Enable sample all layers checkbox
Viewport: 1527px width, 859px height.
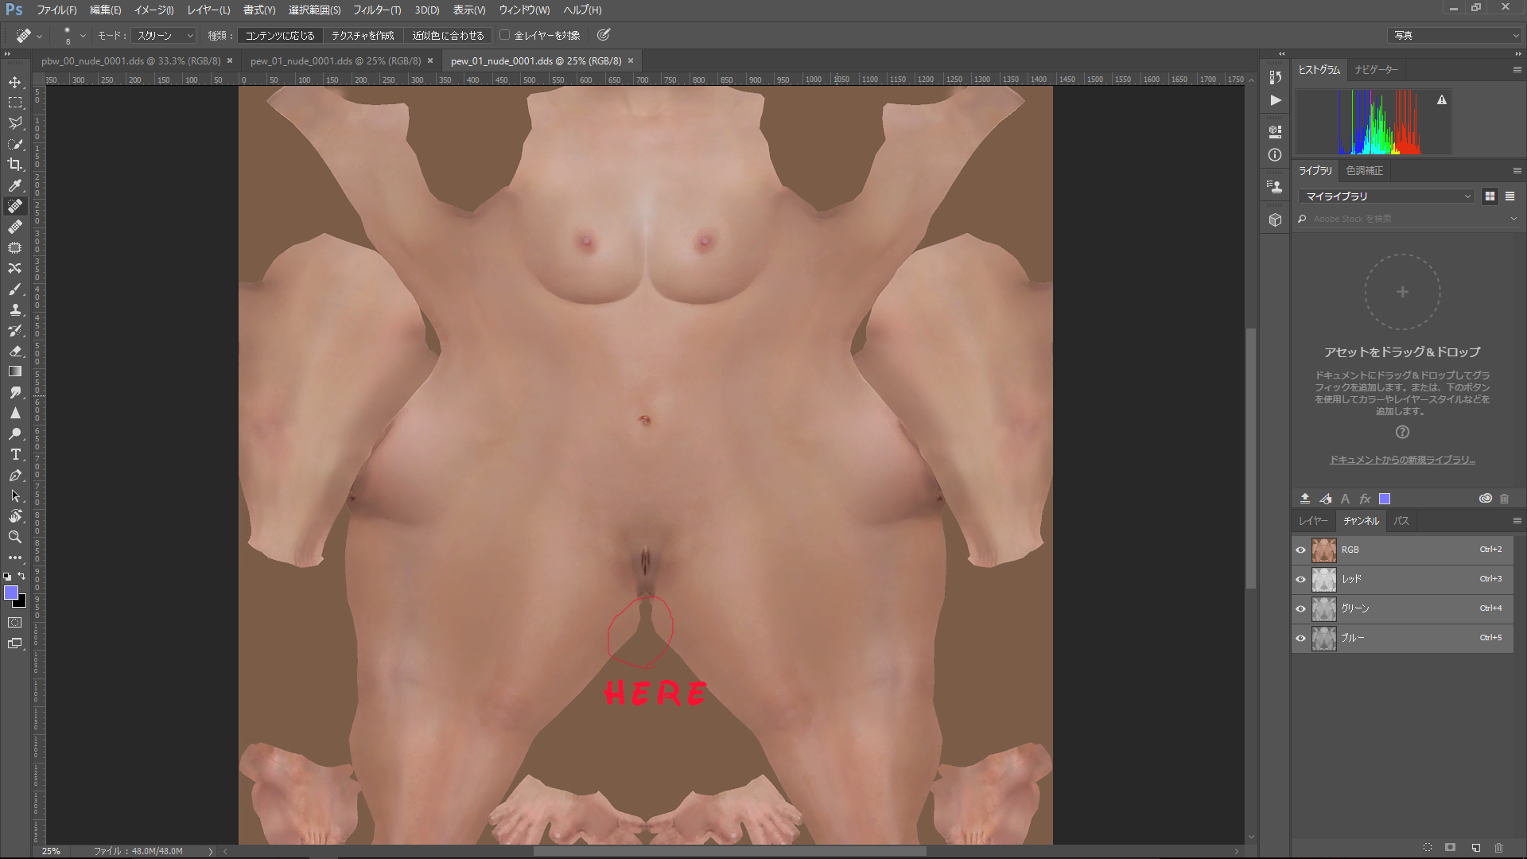pyautogui.click(x=504, y=35)
